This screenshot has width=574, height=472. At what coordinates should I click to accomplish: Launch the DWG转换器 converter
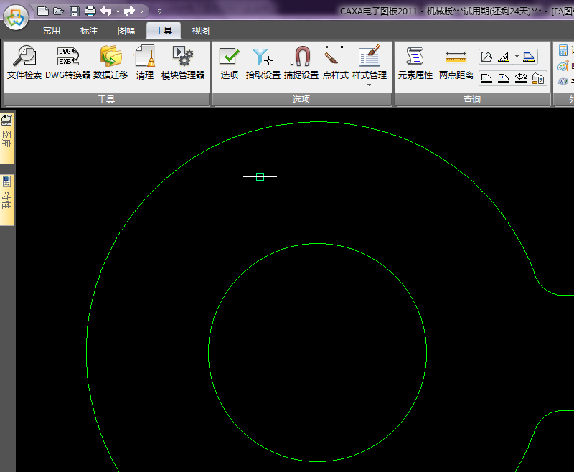tap(67, 62)
